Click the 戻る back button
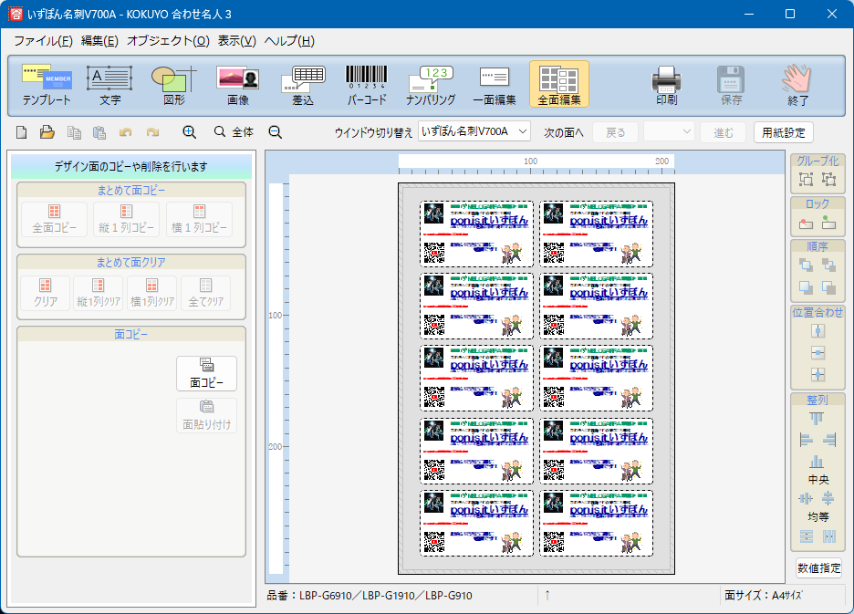 coord(615,132)
